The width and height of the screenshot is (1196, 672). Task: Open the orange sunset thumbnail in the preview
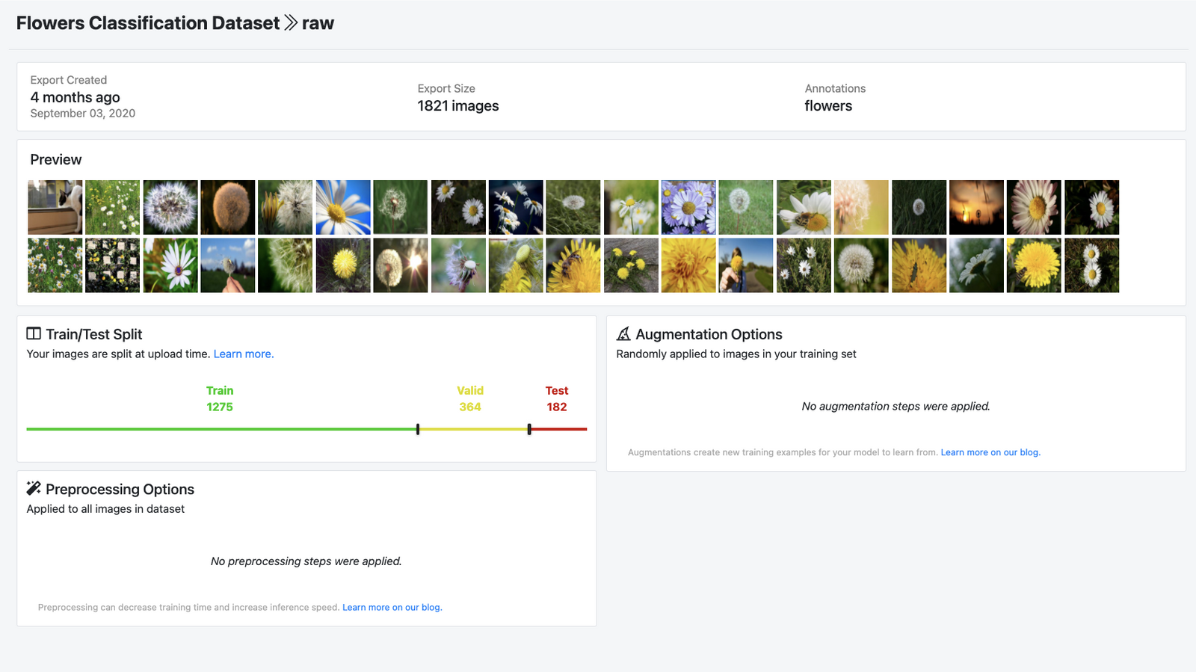tap(976, 207)
